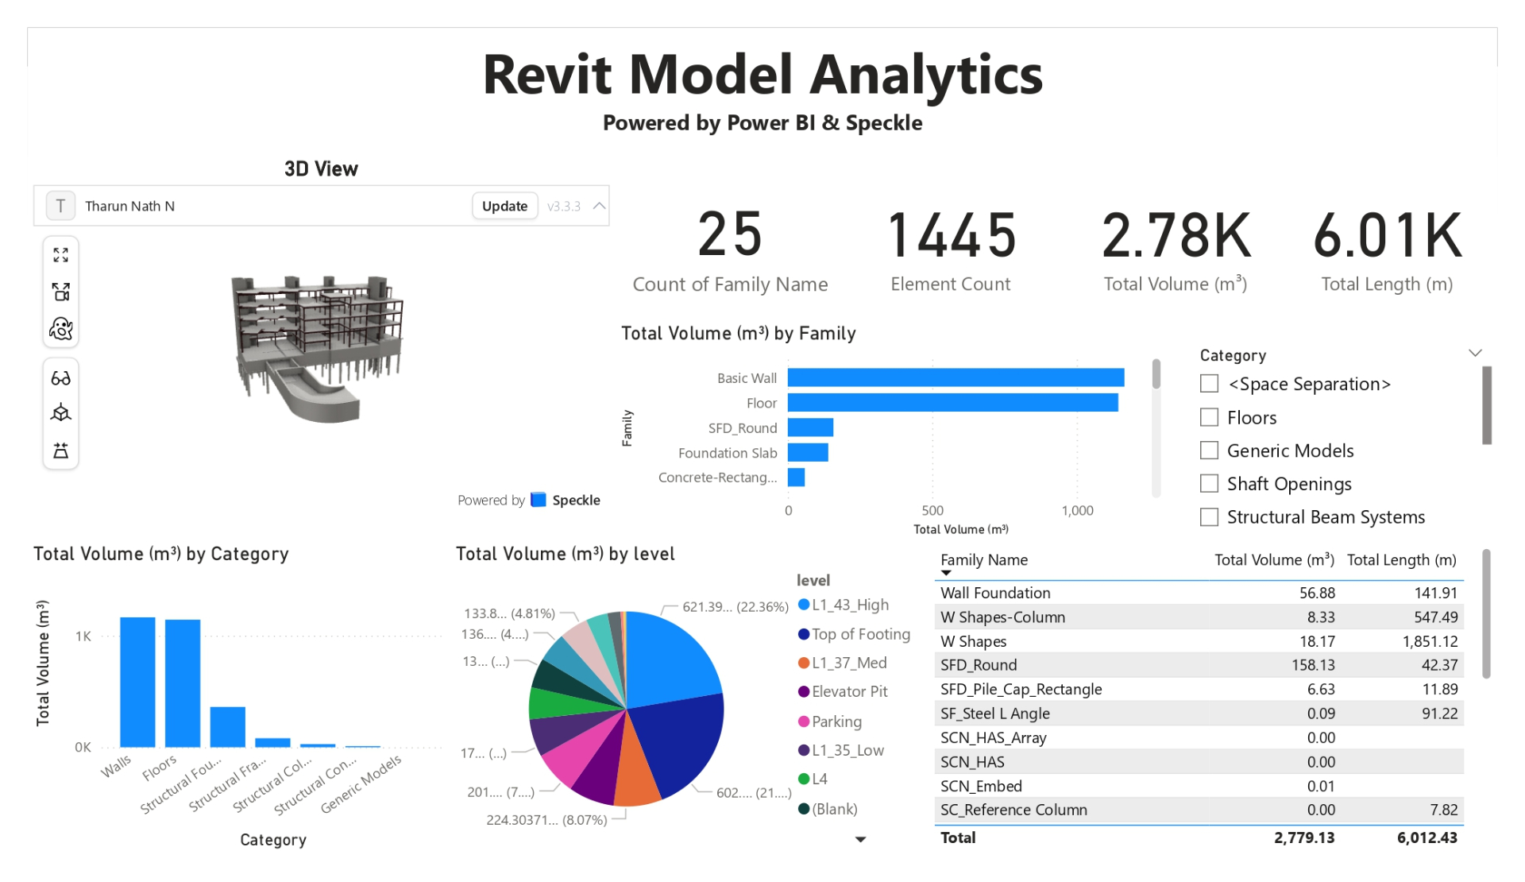This screenshot has height=882, width=1525.
Task: Click the Total Length (m) column header
Action: coord(1402,559)
